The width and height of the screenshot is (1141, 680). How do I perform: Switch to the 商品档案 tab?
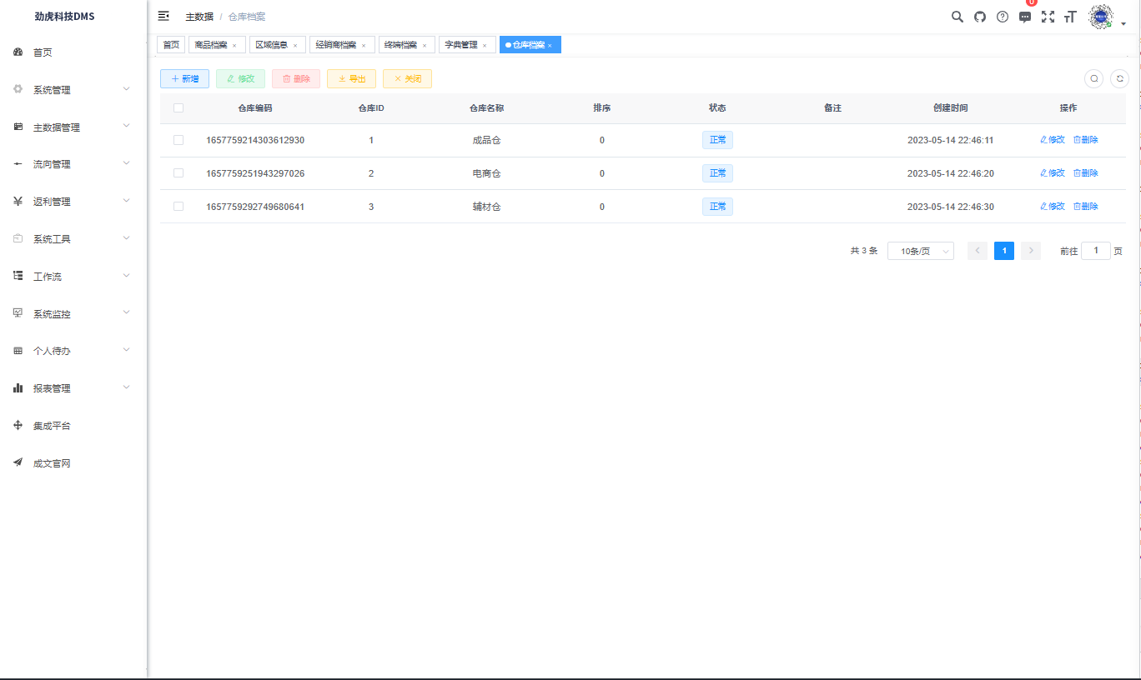pos(210,45)
